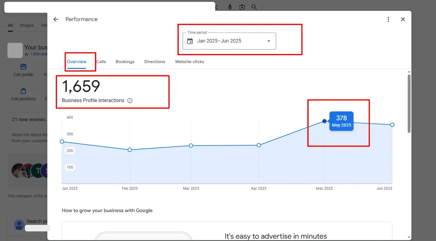
Task: Click the "Jun 2025" x-axis label
Action: (384, 188)
